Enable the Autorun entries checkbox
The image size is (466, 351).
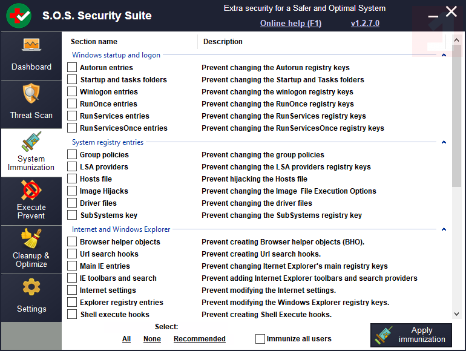[73, 68]
